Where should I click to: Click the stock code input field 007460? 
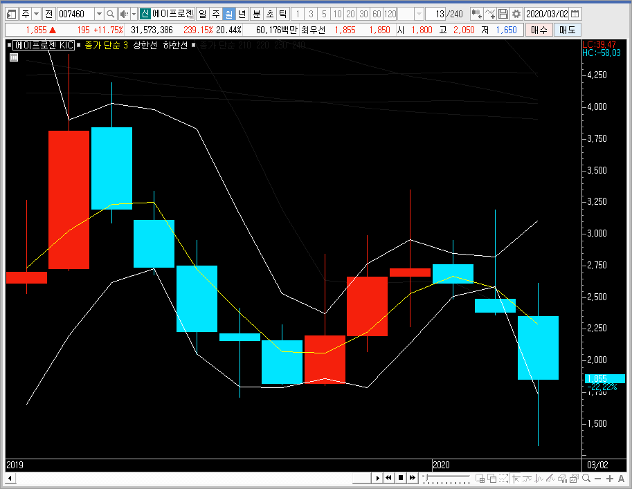75,15
